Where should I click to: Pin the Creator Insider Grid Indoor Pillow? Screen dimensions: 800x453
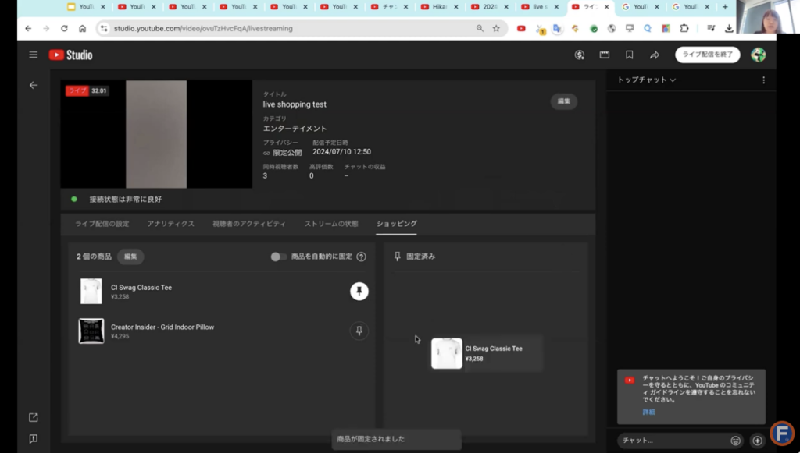click(359, 331)
